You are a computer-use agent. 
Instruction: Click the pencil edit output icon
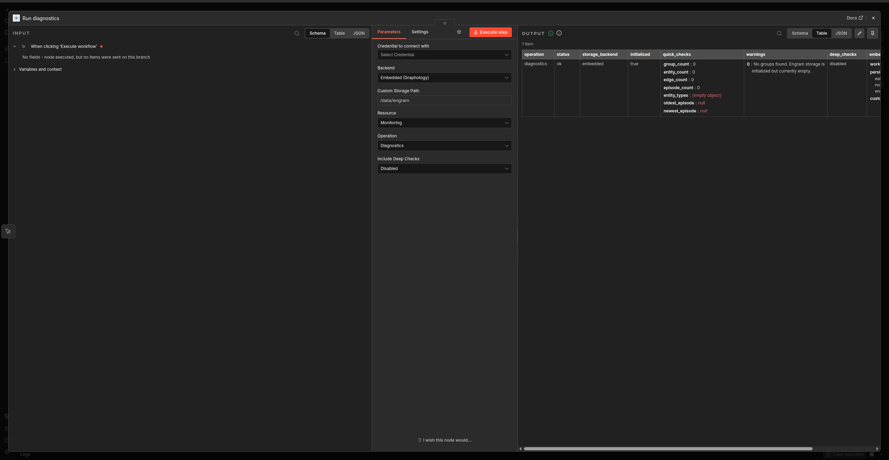(x=859, y=33)
